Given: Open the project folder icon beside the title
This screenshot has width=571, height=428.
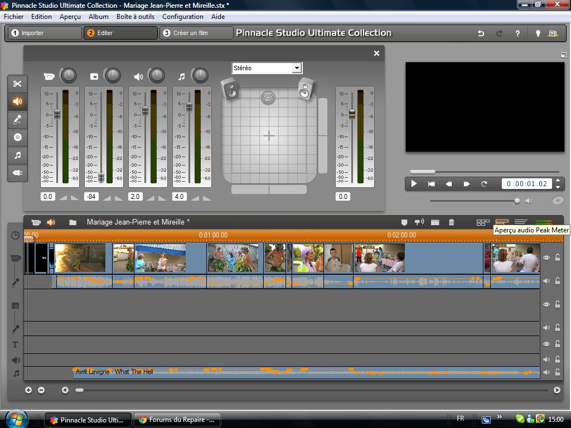Looking at the screenshot, I should point(73,222).
